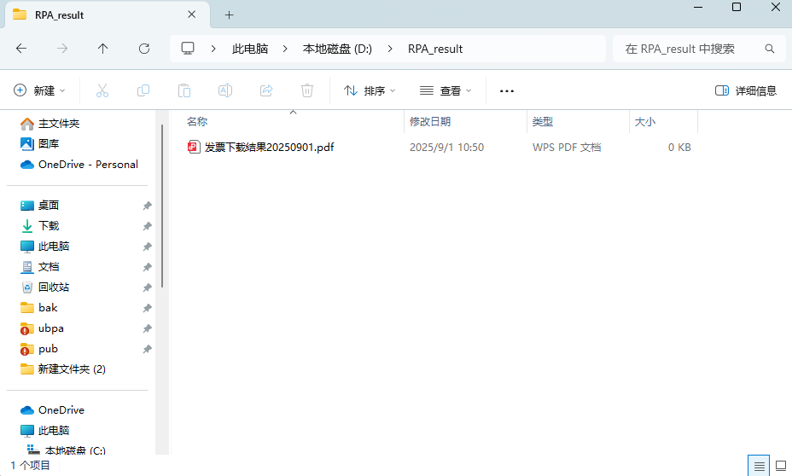The image size is (792, 476).
Task: Expand the 排序 sort options
Action: click(370, 90)
